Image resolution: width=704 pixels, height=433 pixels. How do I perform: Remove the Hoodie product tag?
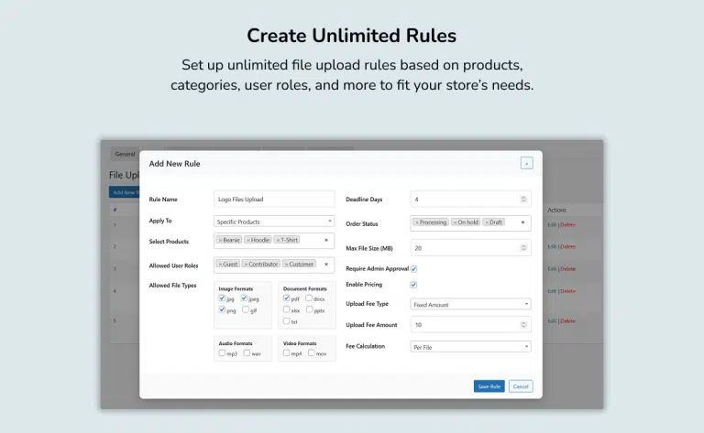pos(248,240)
